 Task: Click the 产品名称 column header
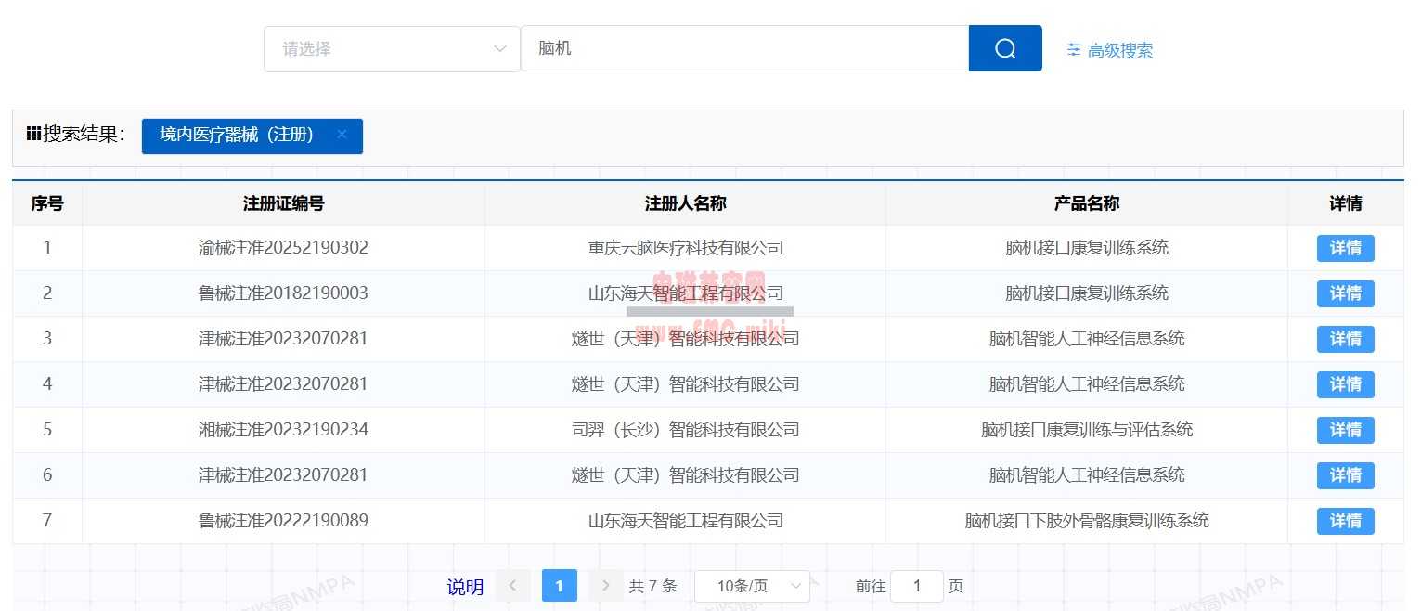[1086, 203]
